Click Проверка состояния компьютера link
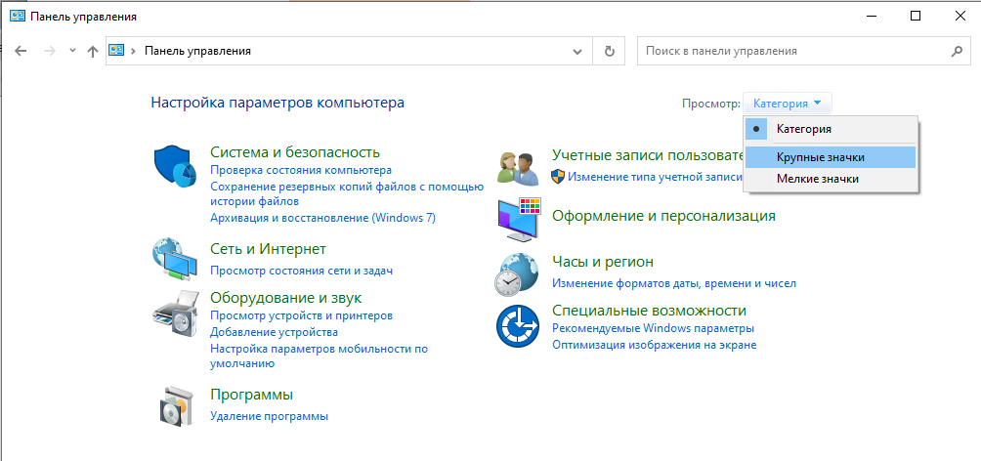The width and height of the screenshot is (981, 461). click(x=301, y=170)
